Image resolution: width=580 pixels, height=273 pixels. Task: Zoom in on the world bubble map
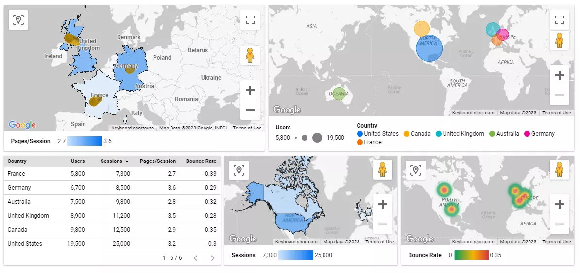click(x=559, y=75)
